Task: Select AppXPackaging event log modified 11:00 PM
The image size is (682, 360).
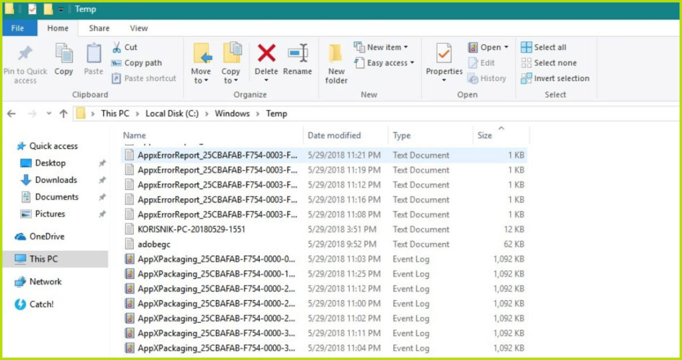Action: coord(324,303)
